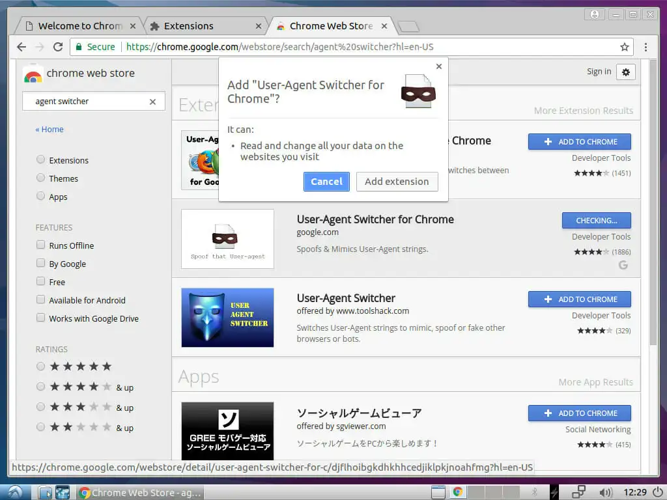Viewport: 667px width, 500px height.
Task: Click the page vertical scrollbar
Action: tap(653, 202)
